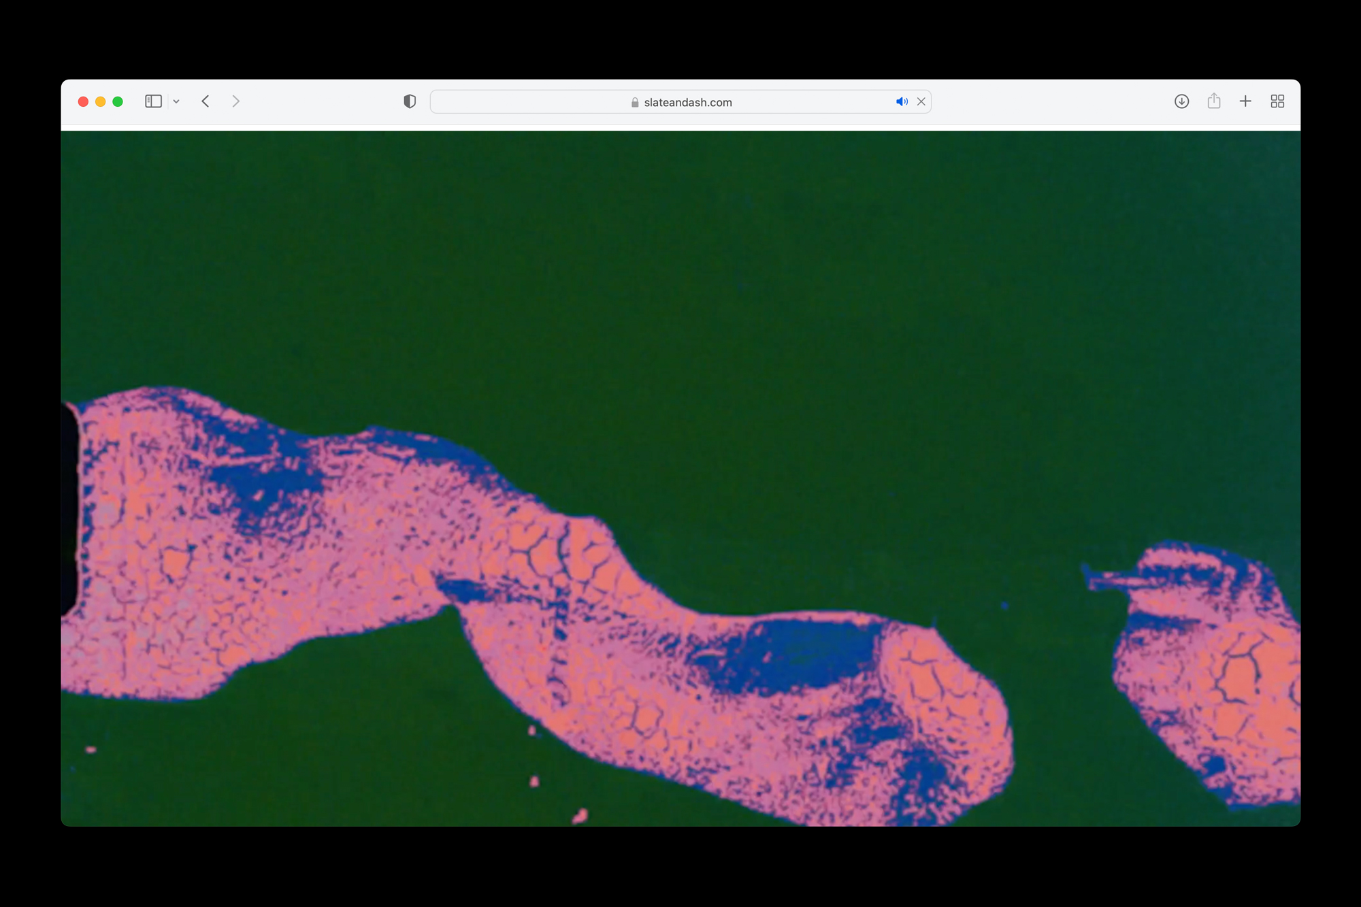Toggle the Safari sidebar
This screenshot has height=907, width=1361.
(x=153, y=101)
